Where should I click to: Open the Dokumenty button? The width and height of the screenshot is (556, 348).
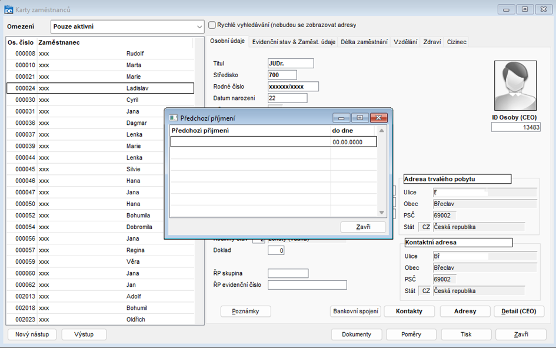click(357, 334)
